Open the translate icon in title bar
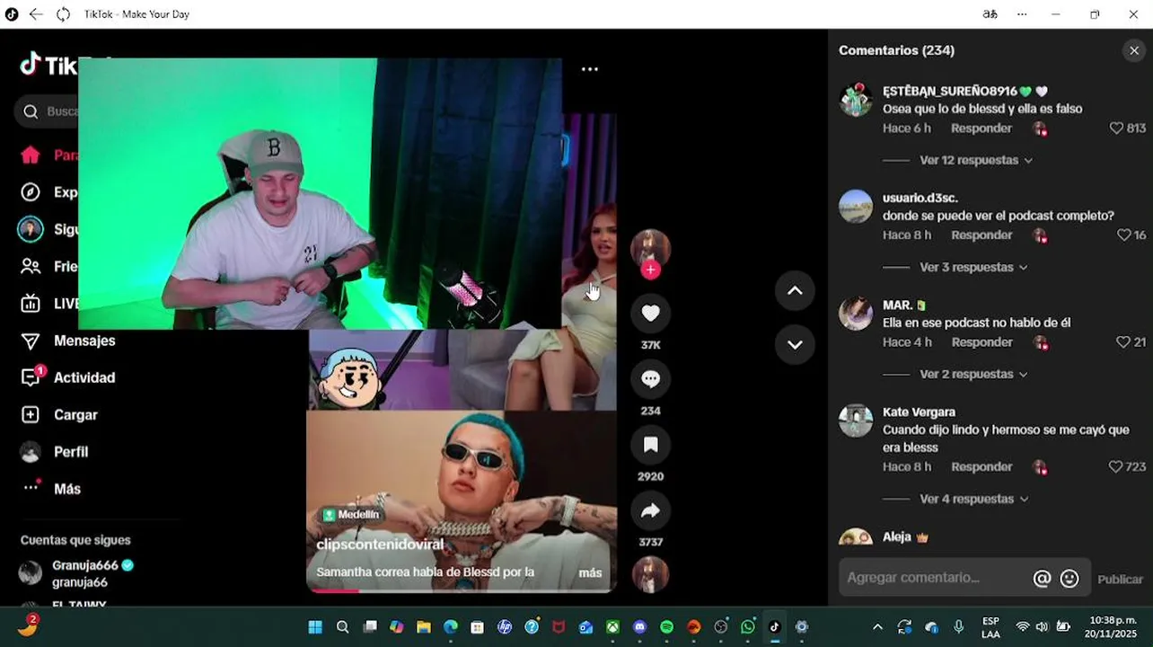Viewport: 1153px width, 647px height. click(x=990, y=14)
